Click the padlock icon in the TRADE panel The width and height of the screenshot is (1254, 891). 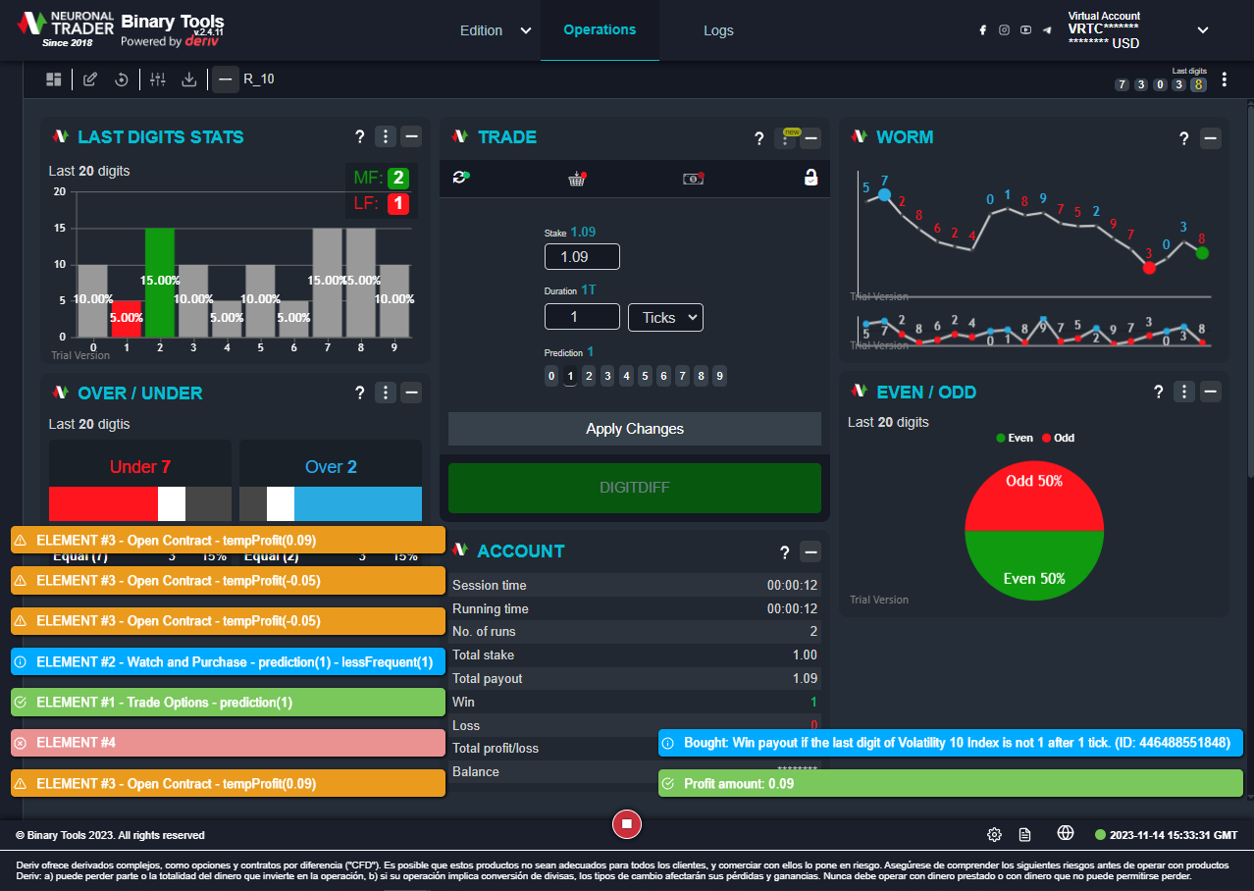(x=809, y=179)
